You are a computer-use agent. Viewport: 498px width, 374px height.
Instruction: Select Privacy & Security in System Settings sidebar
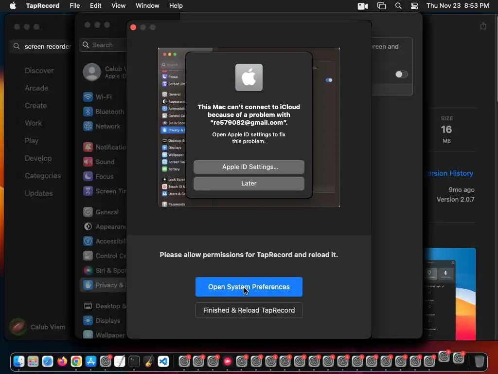click(x=103, y=285)
